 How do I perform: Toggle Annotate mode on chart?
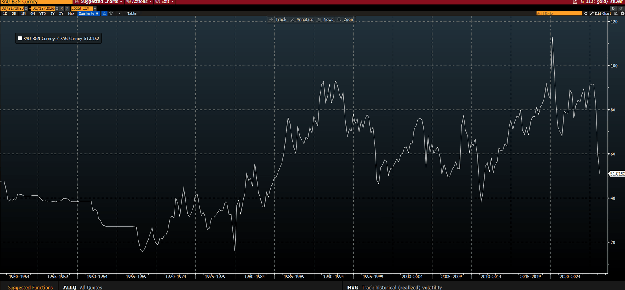pyautogui.click(x=302, y=20)
